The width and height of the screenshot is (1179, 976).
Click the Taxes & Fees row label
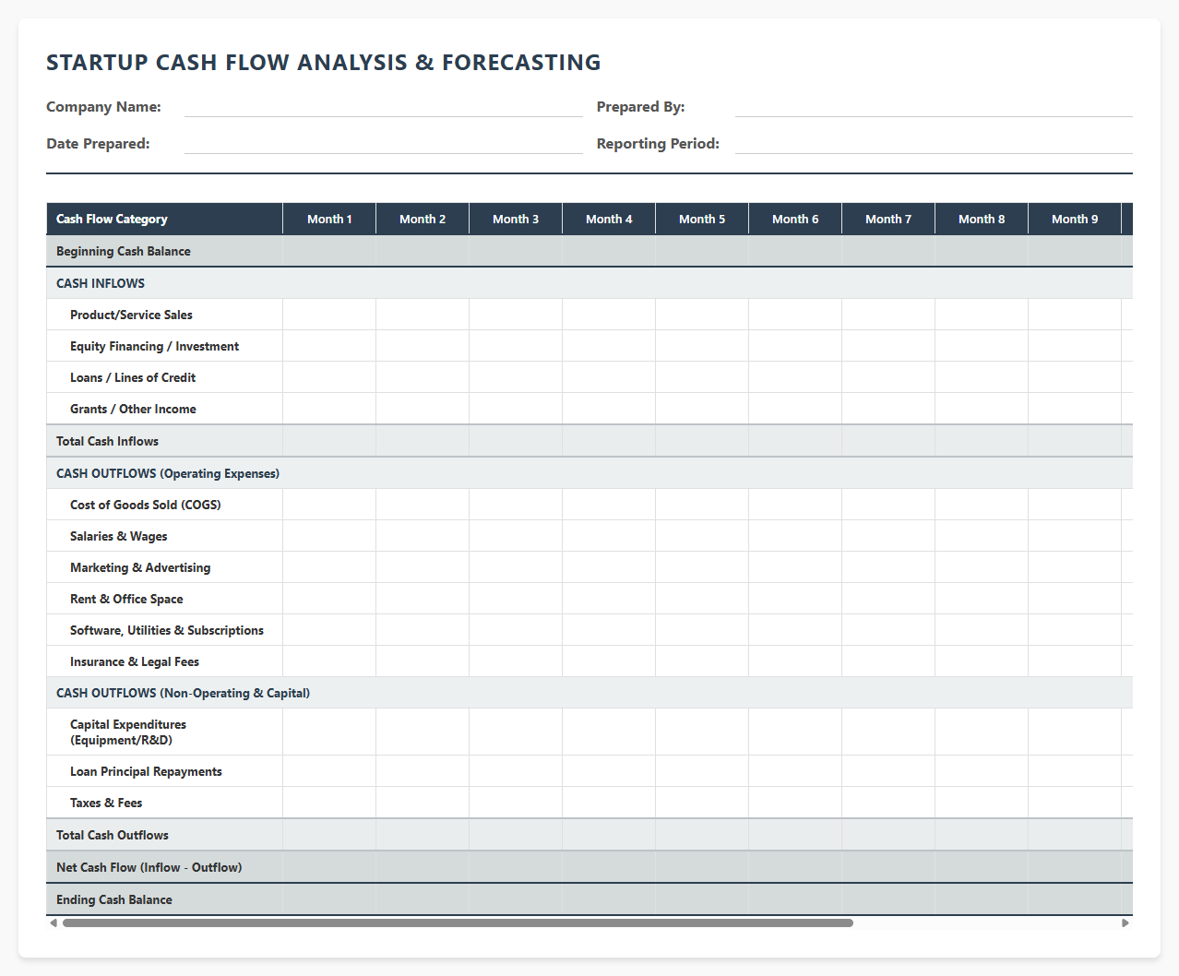(106, 803)
